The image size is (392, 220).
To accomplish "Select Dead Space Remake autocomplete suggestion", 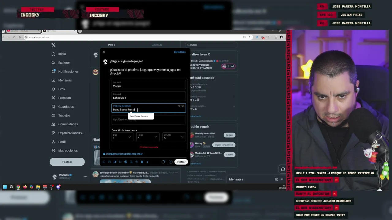I will 141,116.
